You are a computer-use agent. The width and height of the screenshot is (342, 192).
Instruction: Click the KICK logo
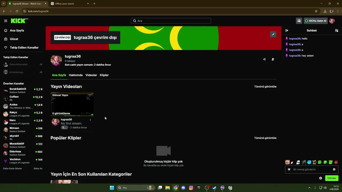point(20,21)
